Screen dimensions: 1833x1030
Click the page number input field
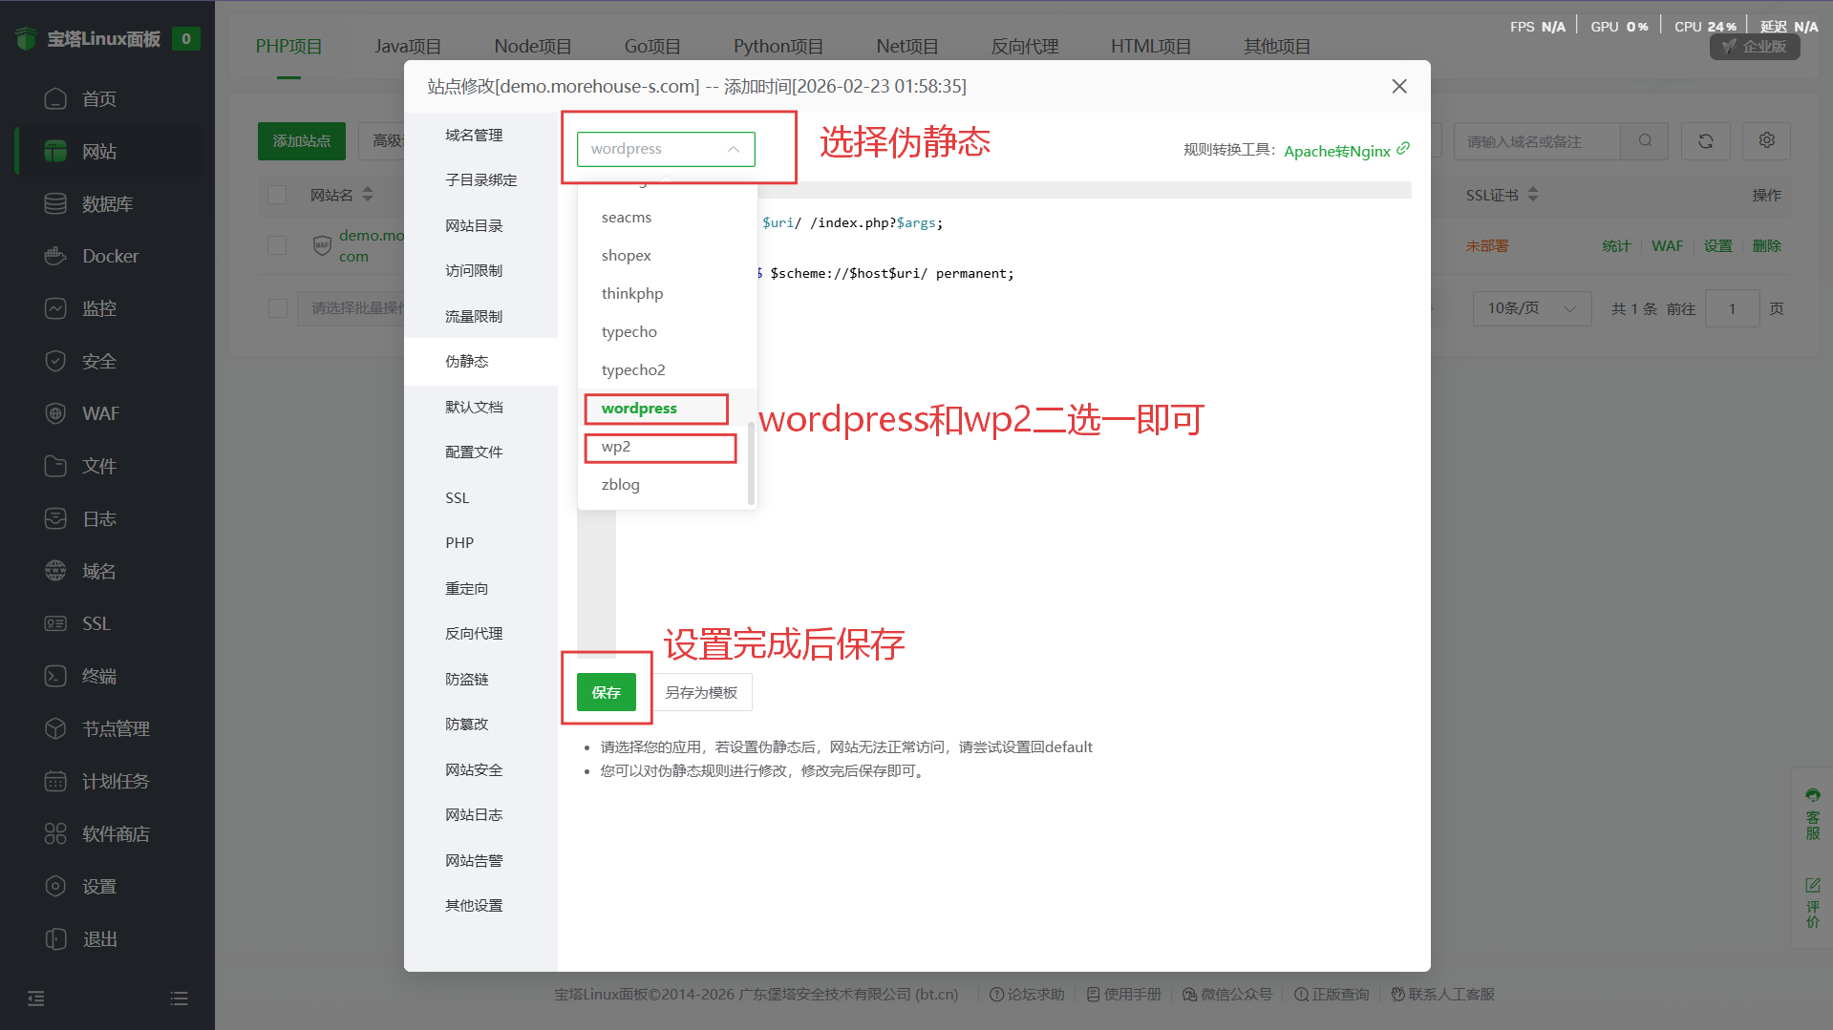point(1732,308)
